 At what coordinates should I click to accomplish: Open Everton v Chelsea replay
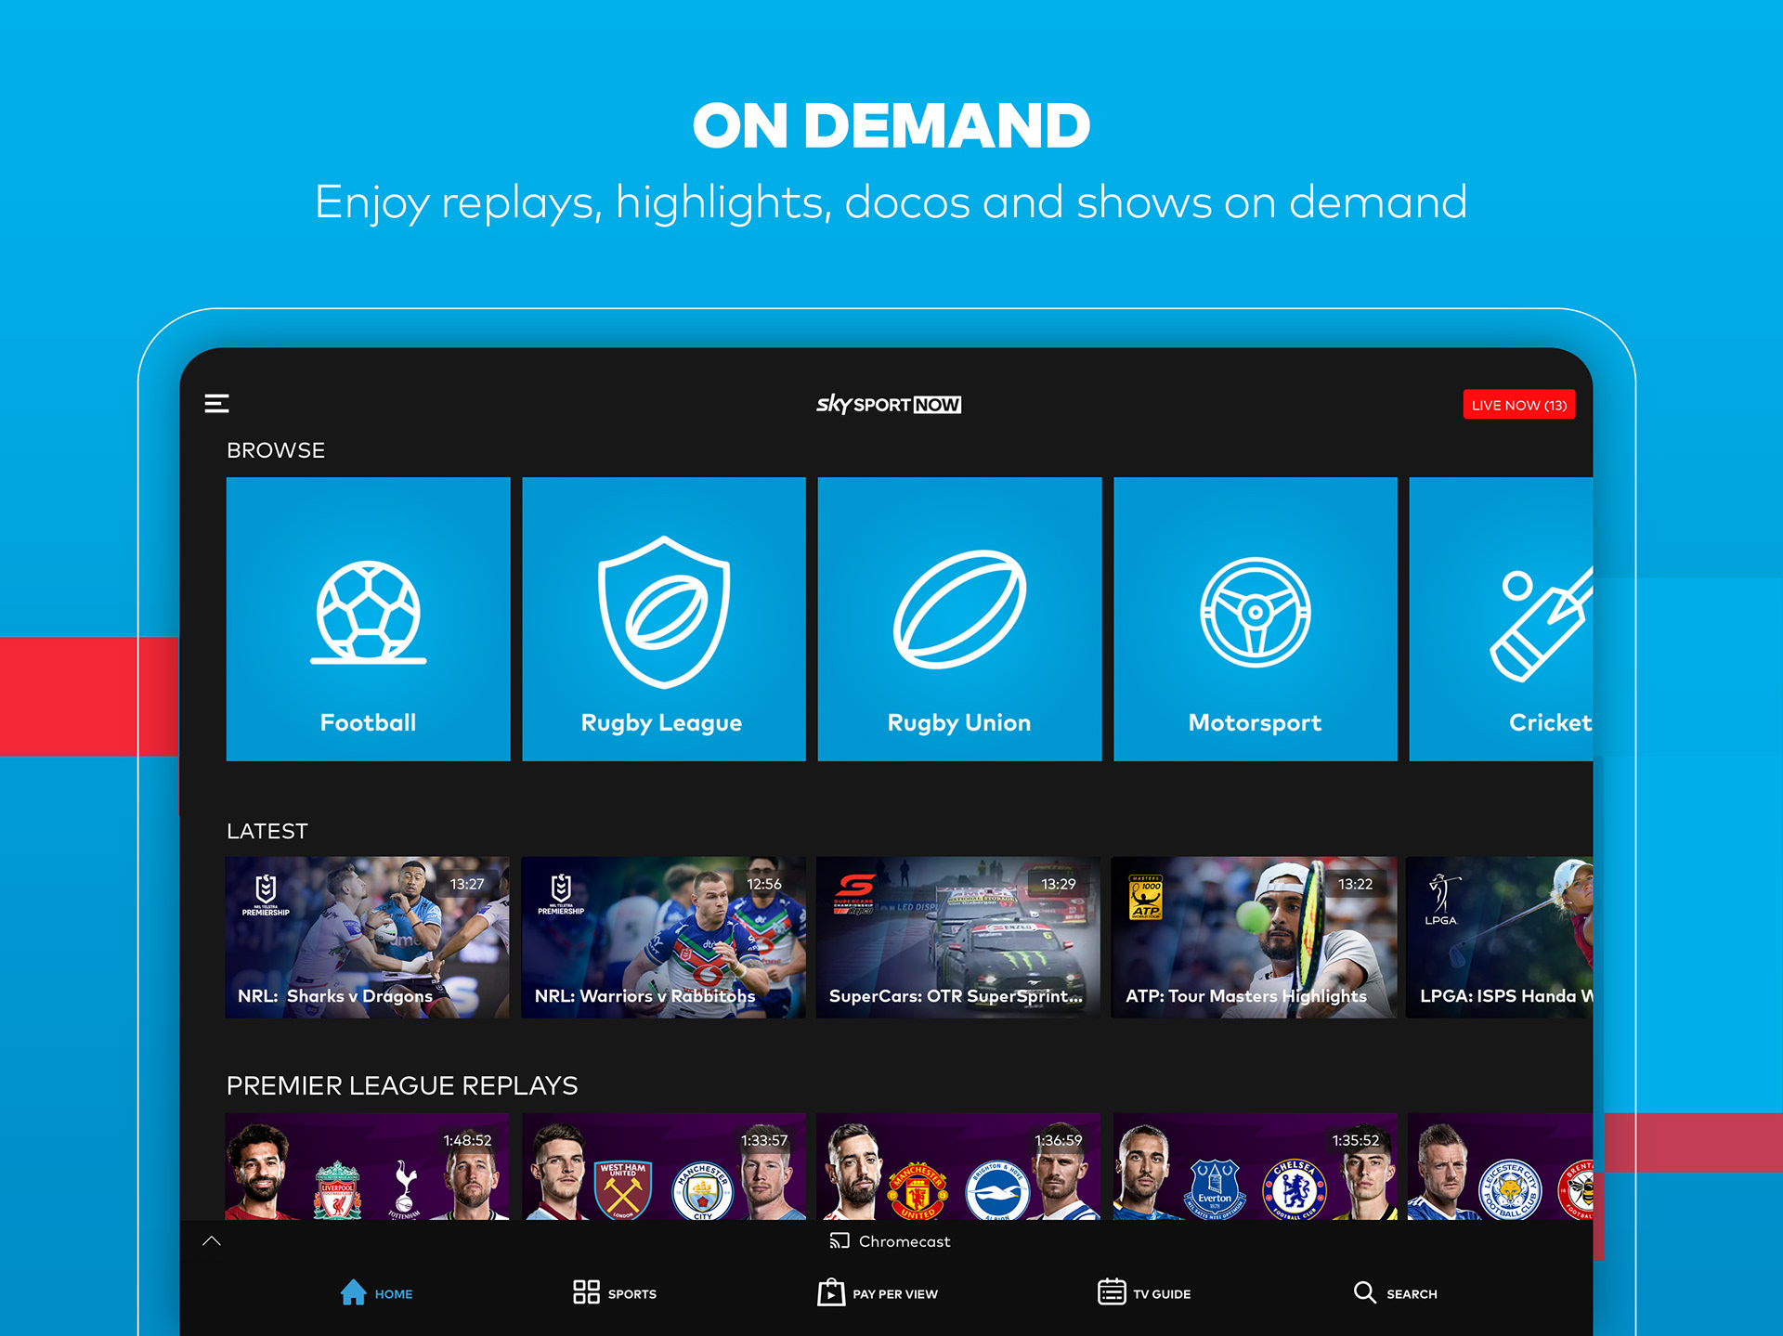pyautogui.click(x=1254, y=1166)
